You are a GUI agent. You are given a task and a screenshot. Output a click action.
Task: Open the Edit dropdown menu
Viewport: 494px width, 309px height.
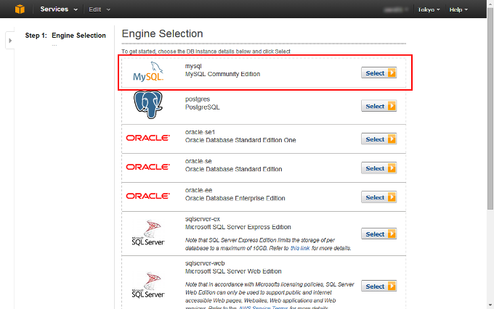100,9
